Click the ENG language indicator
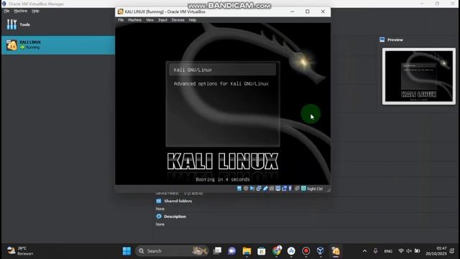 (x=388, y=251)
